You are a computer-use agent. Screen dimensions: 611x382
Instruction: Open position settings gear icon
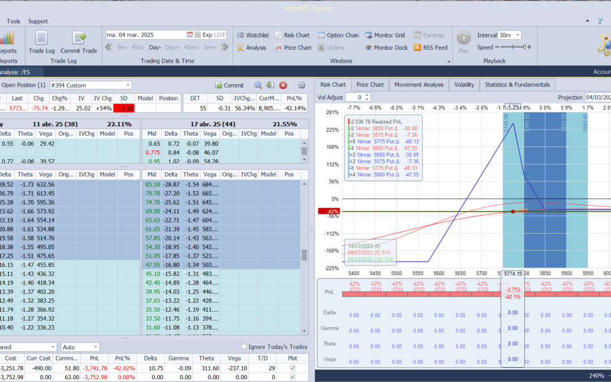pos(302,85)
